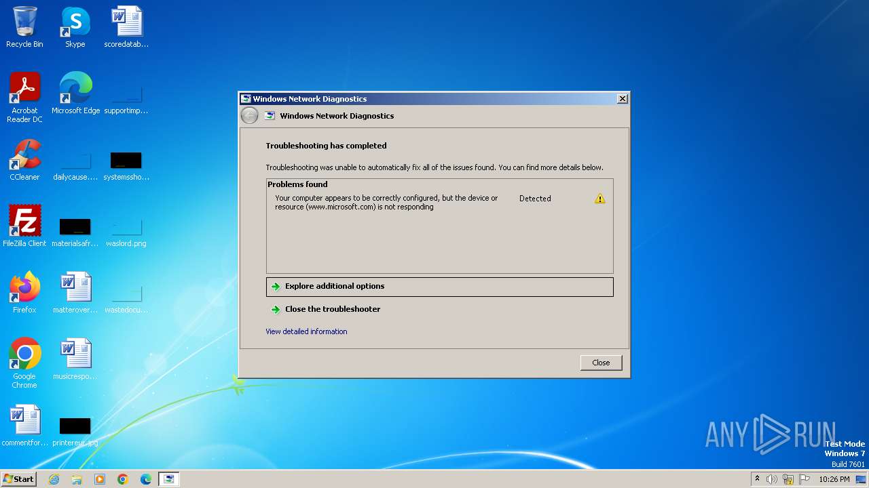Image resolution: width=869 pixels, height=488 pixels.
Task: Click the volume speaker tray icon
Action: pyautogui.click(x=772, y=479)
